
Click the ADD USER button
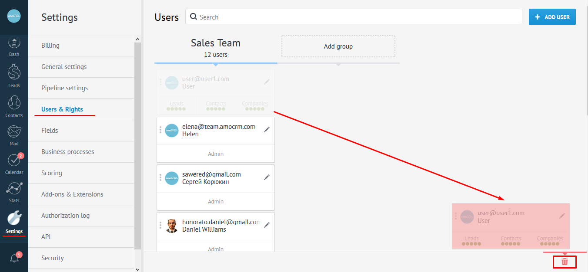coord(552,16)
